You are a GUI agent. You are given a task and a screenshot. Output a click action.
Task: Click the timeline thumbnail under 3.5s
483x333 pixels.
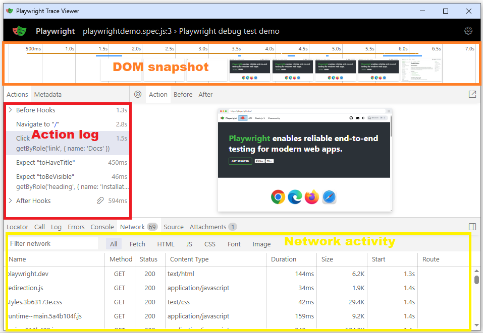[249, 71]
